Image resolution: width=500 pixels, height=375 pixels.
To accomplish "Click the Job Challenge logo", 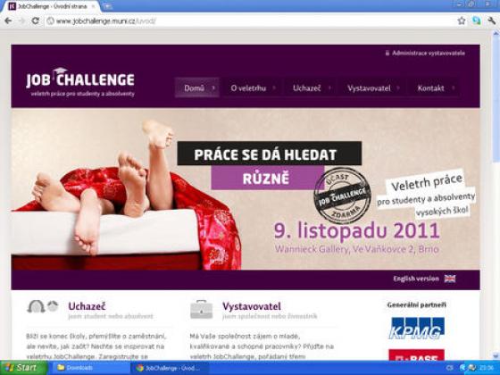I will click(80, 82).
